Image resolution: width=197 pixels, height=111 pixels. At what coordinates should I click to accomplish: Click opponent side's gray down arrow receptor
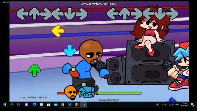[70, 14]
